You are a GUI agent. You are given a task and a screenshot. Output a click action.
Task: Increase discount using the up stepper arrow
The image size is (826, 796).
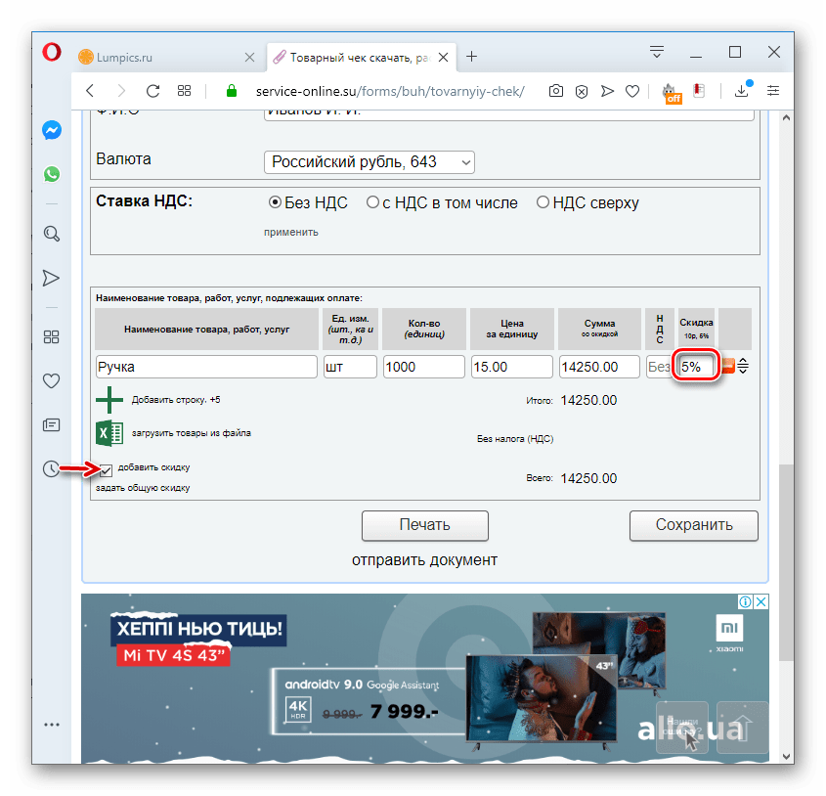744,361
